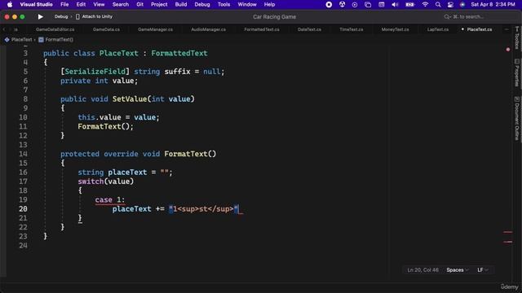
Task: Open the File menu
Action: 64,5
